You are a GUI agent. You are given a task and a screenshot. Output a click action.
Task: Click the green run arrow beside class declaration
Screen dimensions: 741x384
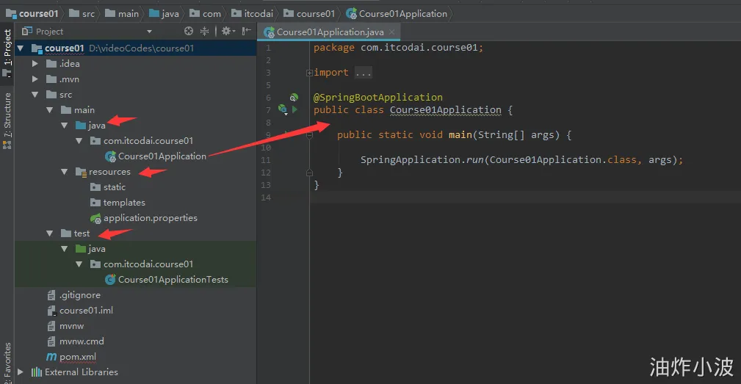pos(295,109)
